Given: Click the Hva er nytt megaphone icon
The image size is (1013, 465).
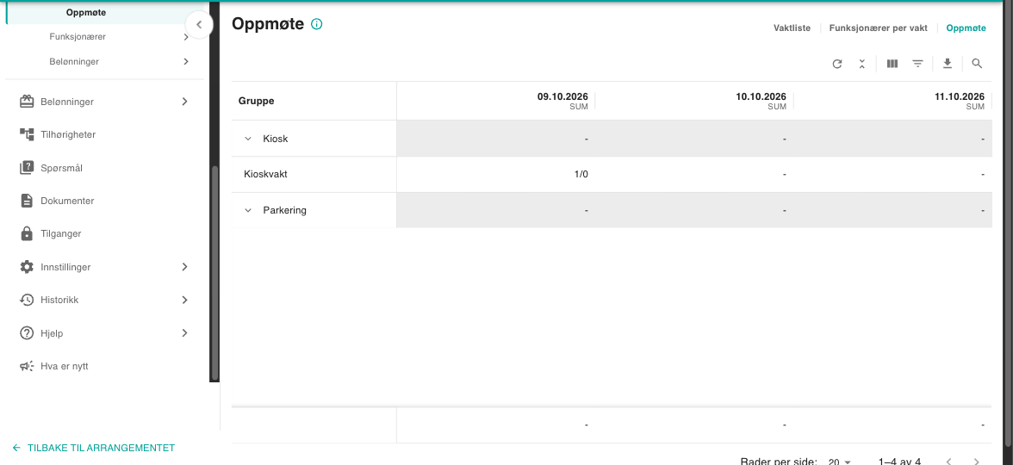Looking at the screenshot, I should tap(27, 366).
